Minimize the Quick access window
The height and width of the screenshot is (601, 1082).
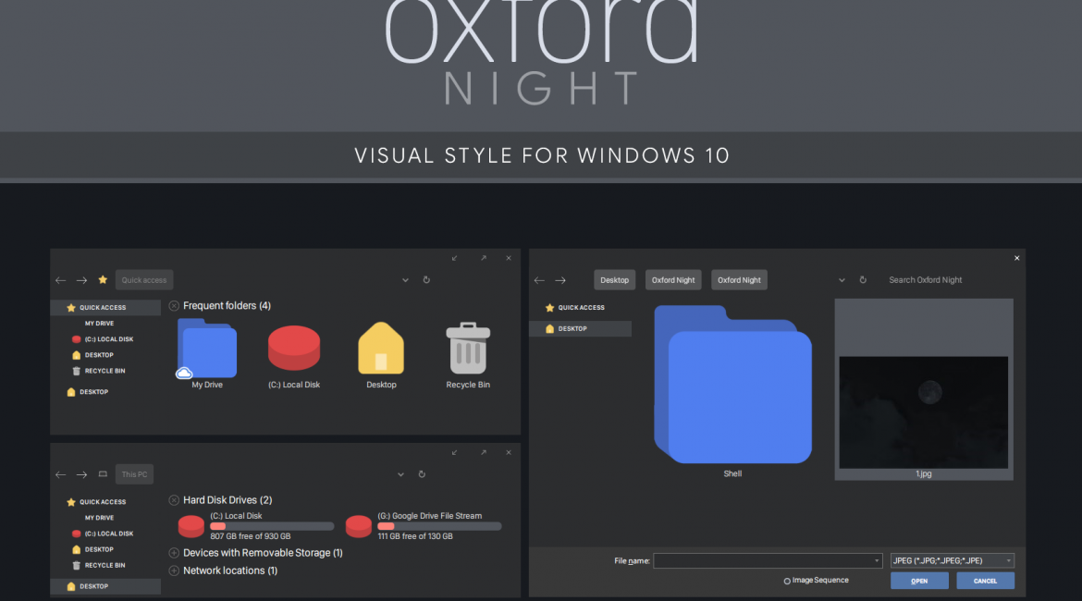tap(455, 258)
